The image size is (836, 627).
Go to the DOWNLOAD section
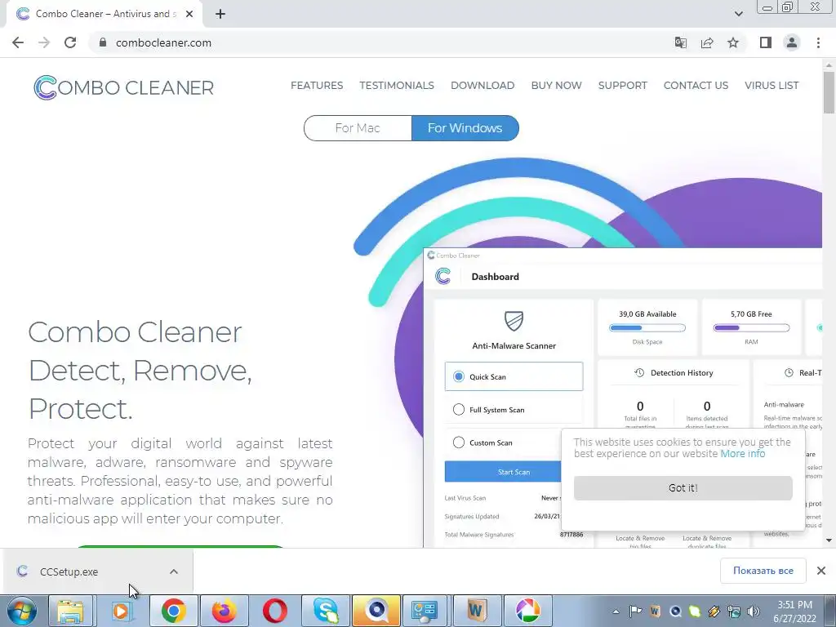point(482,85)
